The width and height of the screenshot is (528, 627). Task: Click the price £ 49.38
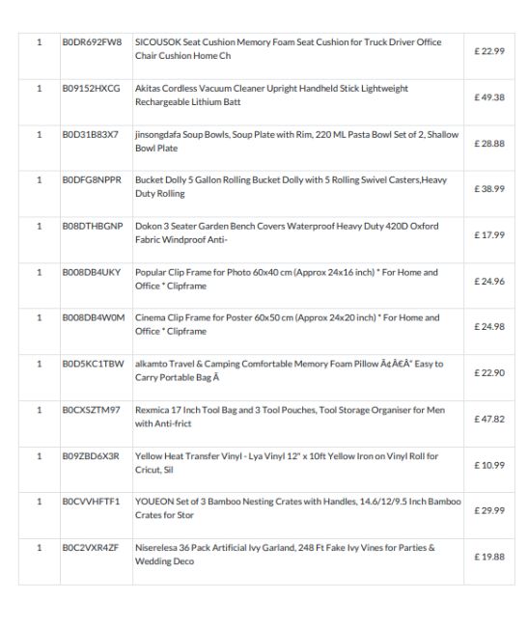[x=489, y=97]
